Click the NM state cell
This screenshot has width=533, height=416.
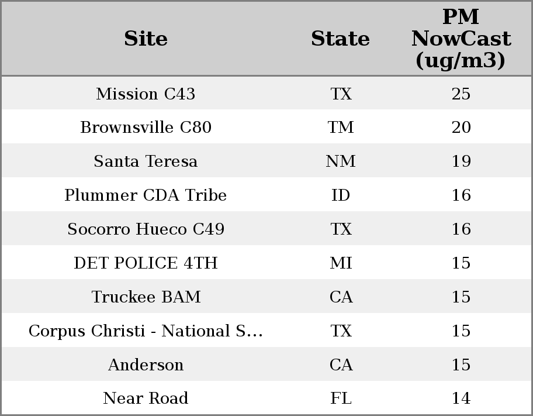click(341, 161)
